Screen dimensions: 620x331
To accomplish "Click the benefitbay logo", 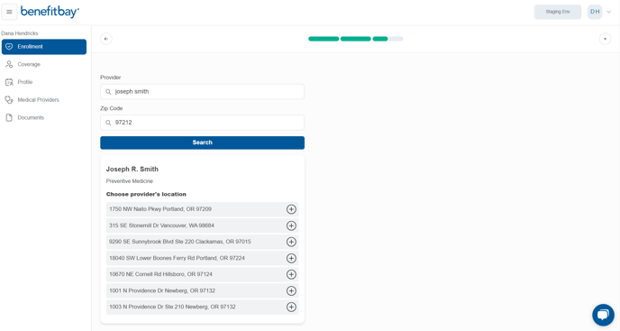I will pyautogui.click(x=50, y=12).
